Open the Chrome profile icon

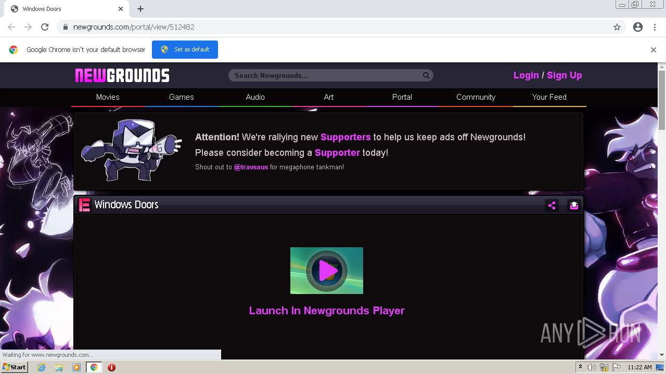(638, 27)
